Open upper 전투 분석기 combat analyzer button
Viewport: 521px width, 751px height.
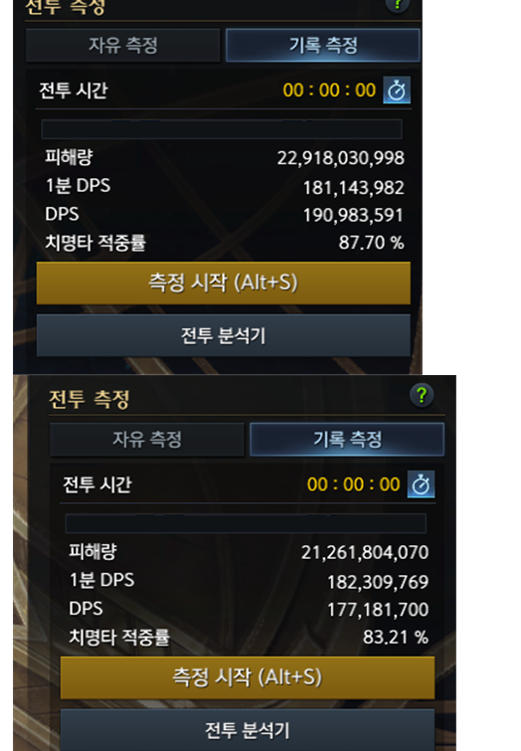coord(223,335)
